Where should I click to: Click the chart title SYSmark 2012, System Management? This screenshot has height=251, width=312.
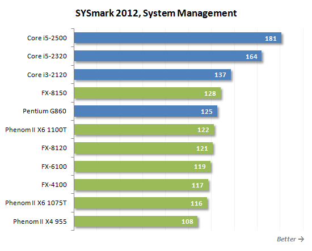point(156,14)
